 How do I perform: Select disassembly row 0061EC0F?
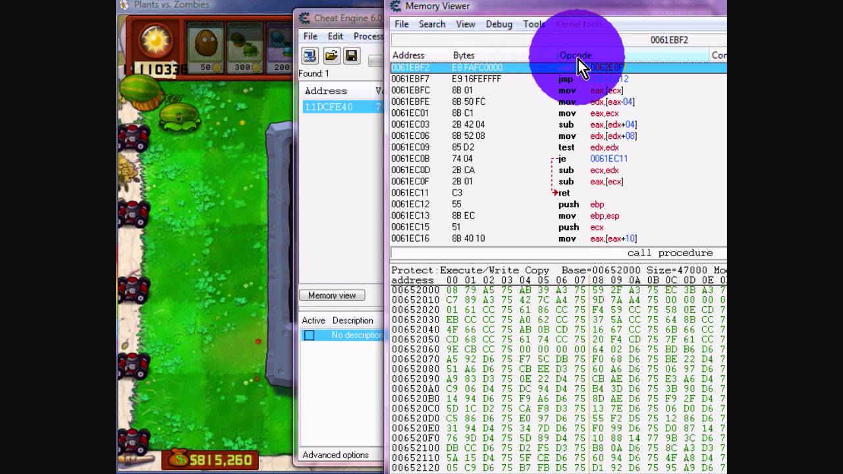[558, 182]
